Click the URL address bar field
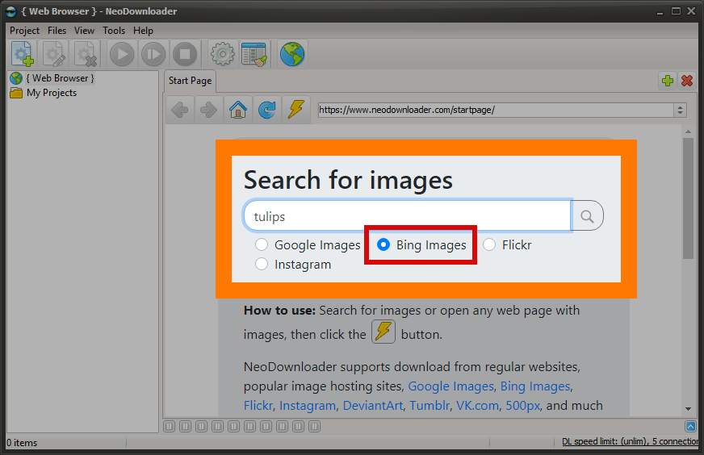The width and height of the screenshot is (704, 455). click(496, 110)
